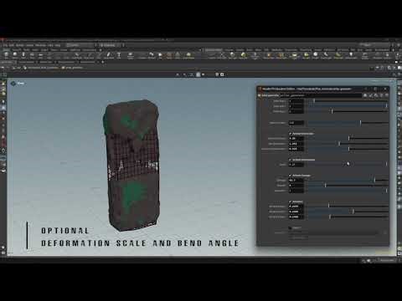Switch to the Lights and Cameras shelf tab

tap(214, 50)
